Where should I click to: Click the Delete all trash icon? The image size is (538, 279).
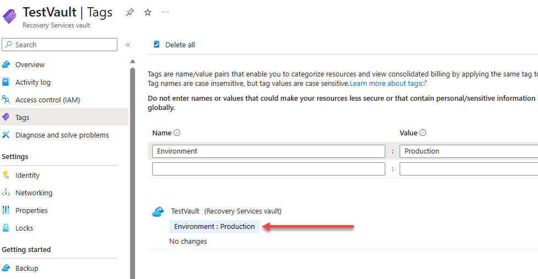click(x=157, y=45)
